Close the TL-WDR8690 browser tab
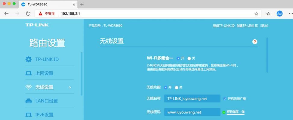 tap(74, 4)
